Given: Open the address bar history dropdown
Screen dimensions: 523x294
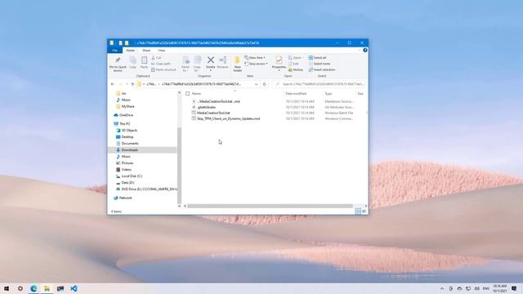Looking at the screenshot, I should pyautogui.click(x=256, y=84).
